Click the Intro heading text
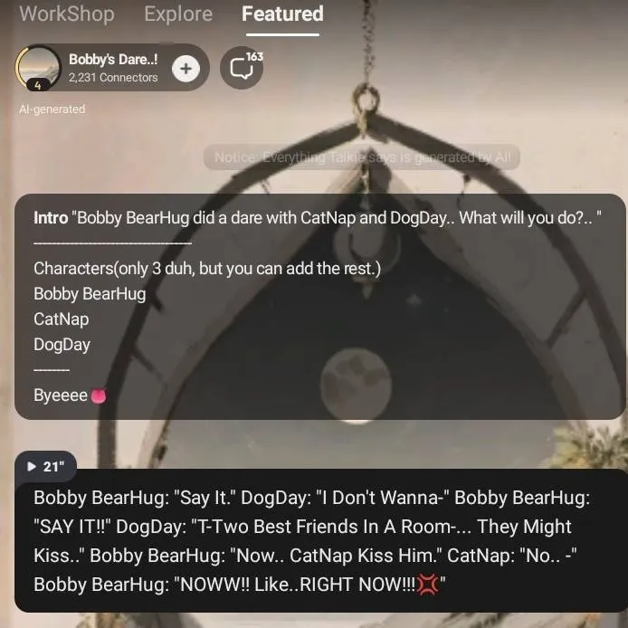Screen dimensions: 628x628 point(51,218)
